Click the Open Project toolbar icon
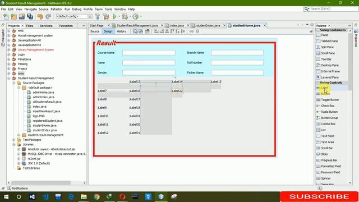The image size is (359, 202). pyautogui.click(x=22, y=16)
